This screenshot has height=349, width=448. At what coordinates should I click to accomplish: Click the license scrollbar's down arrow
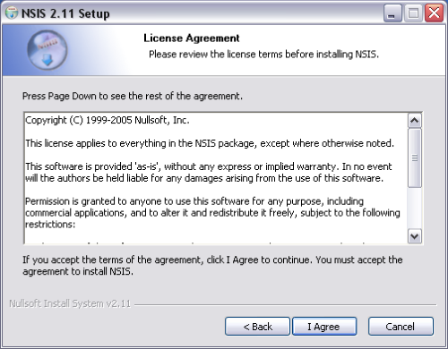[x=415, y=236]
